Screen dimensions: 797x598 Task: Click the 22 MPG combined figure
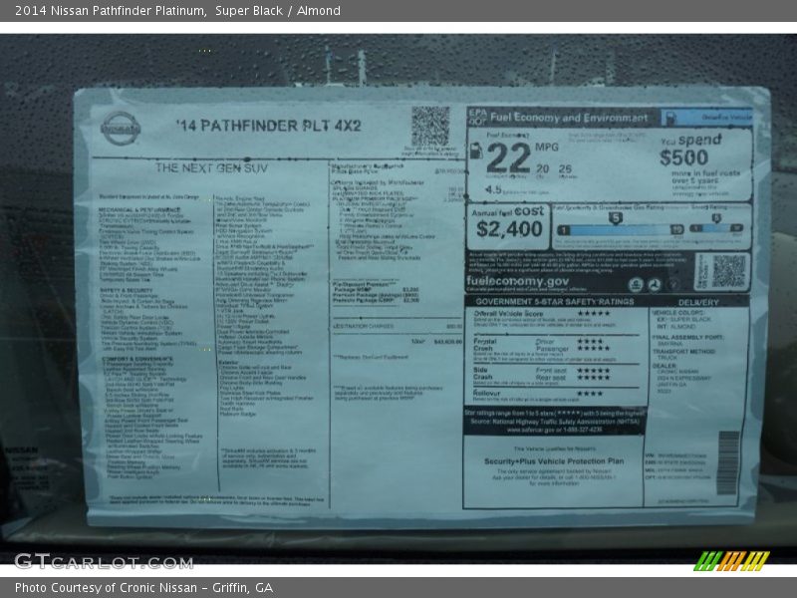(x=508, y=157)
